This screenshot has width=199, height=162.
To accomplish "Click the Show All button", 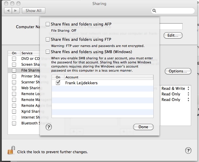I will 33,11.
